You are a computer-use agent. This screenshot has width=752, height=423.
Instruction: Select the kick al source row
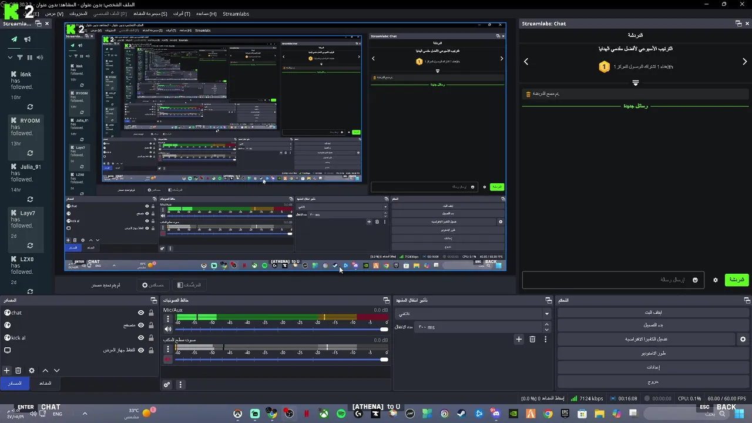(79, 338)
